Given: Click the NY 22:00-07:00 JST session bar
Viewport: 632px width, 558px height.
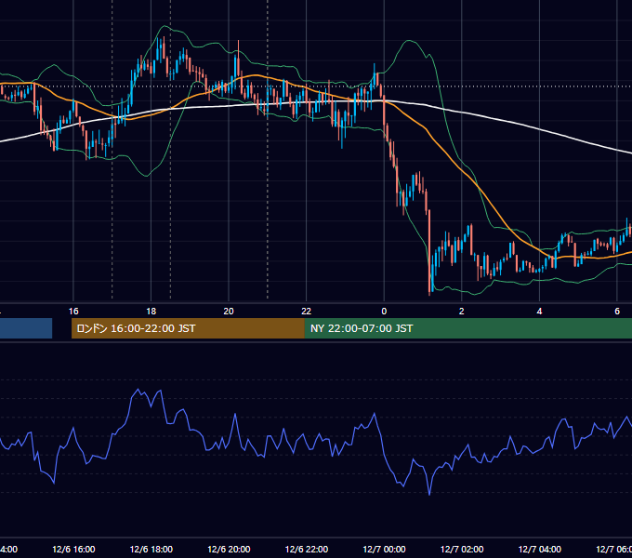Looking at the screenshot, I should [x=467, y=328].
